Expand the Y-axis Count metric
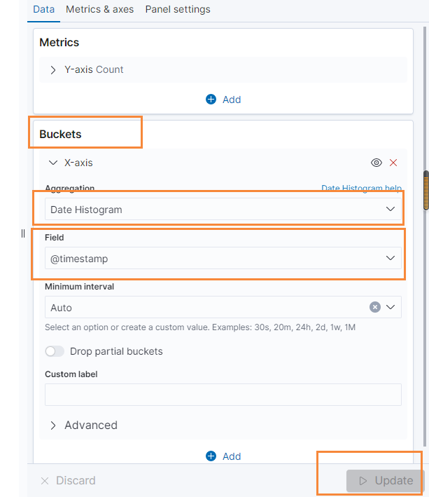The height and width of the screenshot is (497, 429). 53,70
